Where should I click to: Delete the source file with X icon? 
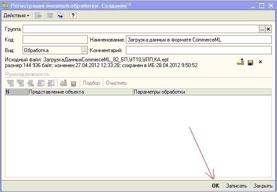[x=260, y=62]
